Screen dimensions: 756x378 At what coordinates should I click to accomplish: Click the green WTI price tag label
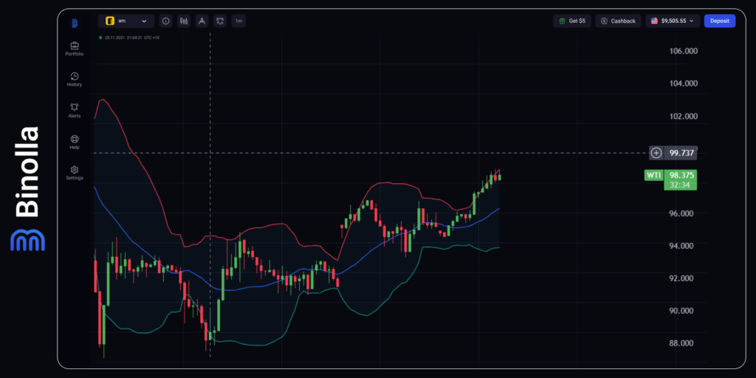click(x=654, y=176)
